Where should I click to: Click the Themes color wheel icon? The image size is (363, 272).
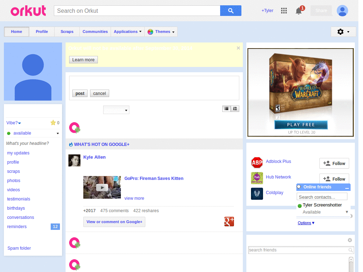[x=150, y=32]
